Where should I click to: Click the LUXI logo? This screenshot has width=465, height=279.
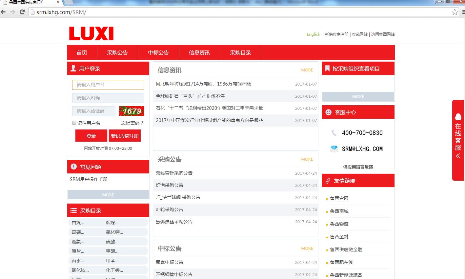pos(91,34)
